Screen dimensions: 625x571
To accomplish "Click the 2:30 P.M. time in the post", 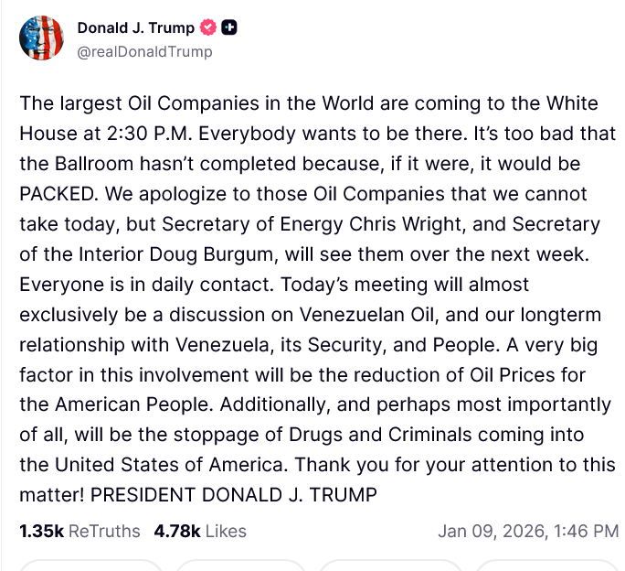I will point(149,134).
